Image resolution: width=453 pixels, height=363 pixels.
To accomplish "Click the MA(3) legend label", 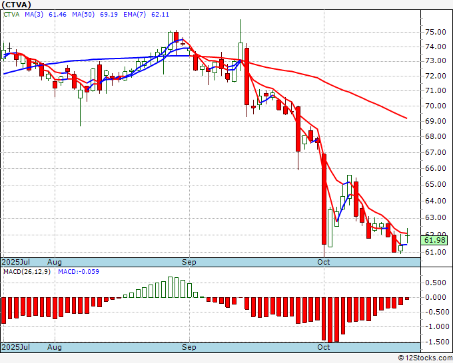I will [x=34, y=15].
